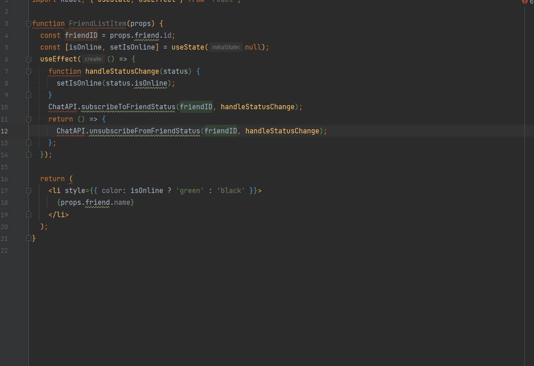Fold the useEffect block at line 6
Screen dimensions: 534x366
pos(29,59)
